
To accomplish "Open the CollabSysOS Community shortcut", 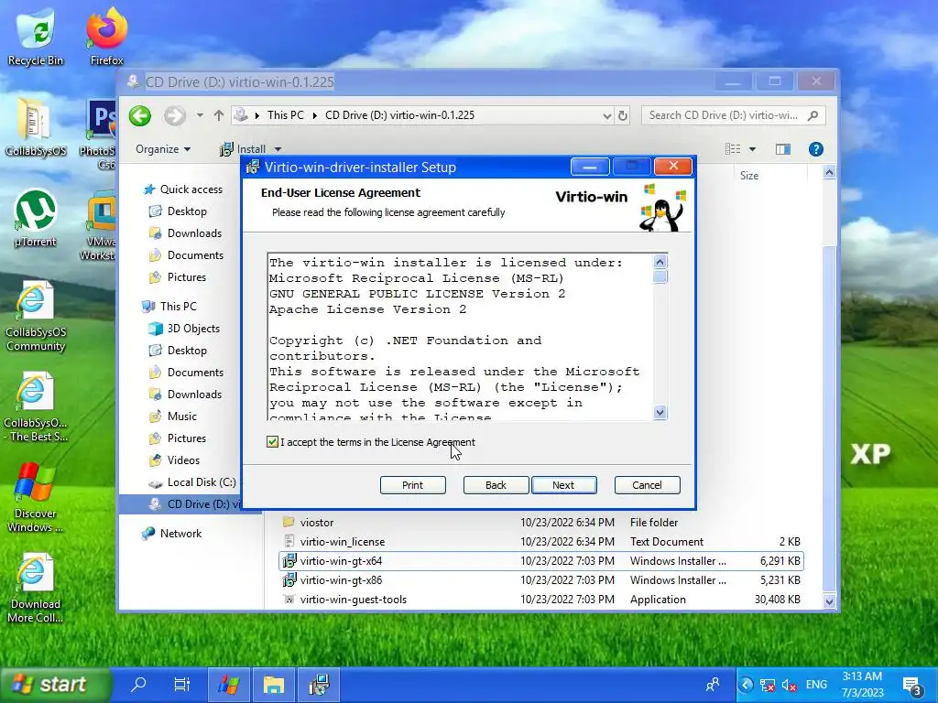I will [36, 317].
